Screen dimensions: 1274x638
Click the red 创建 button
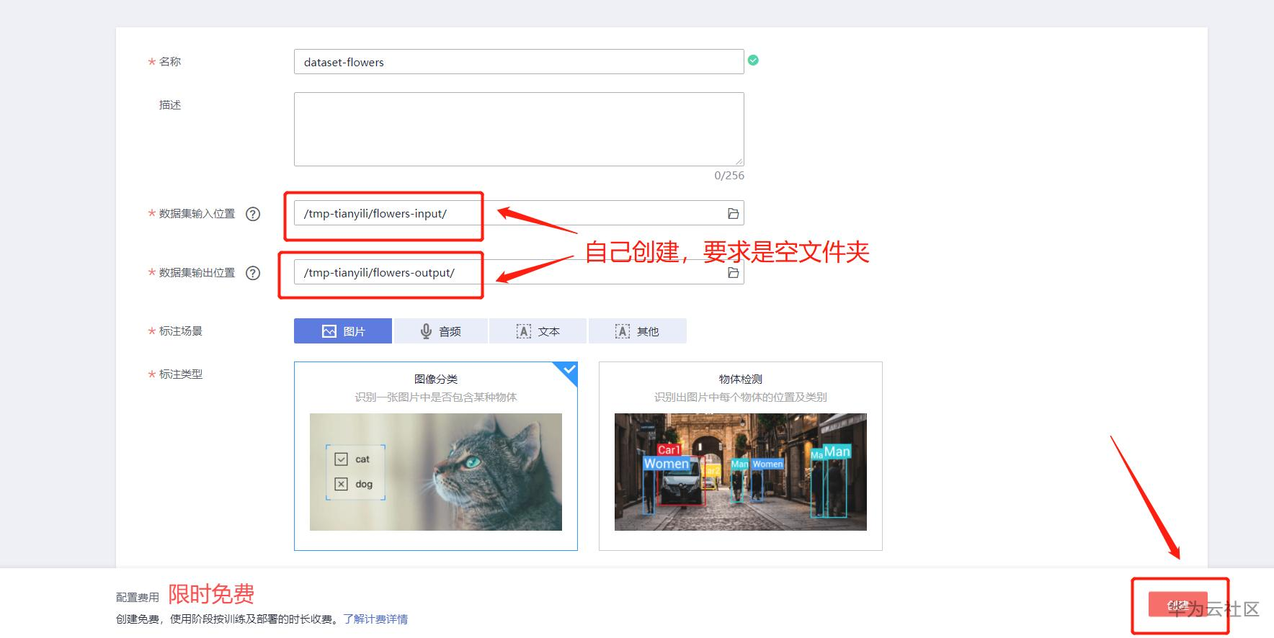(1178, 604)
